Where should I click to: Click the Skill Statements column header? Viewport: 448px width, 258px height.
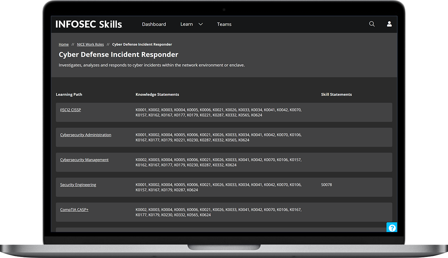336,94
